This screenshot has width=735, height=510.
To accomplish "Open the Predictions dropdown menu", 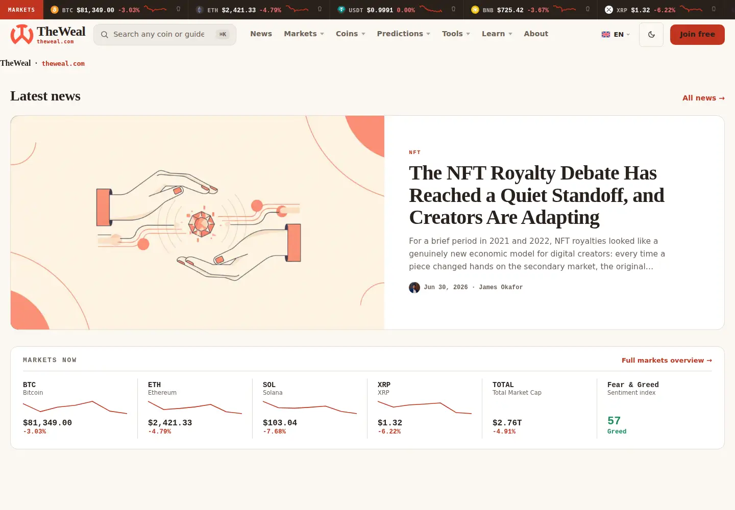I will (x=404, y=34).
